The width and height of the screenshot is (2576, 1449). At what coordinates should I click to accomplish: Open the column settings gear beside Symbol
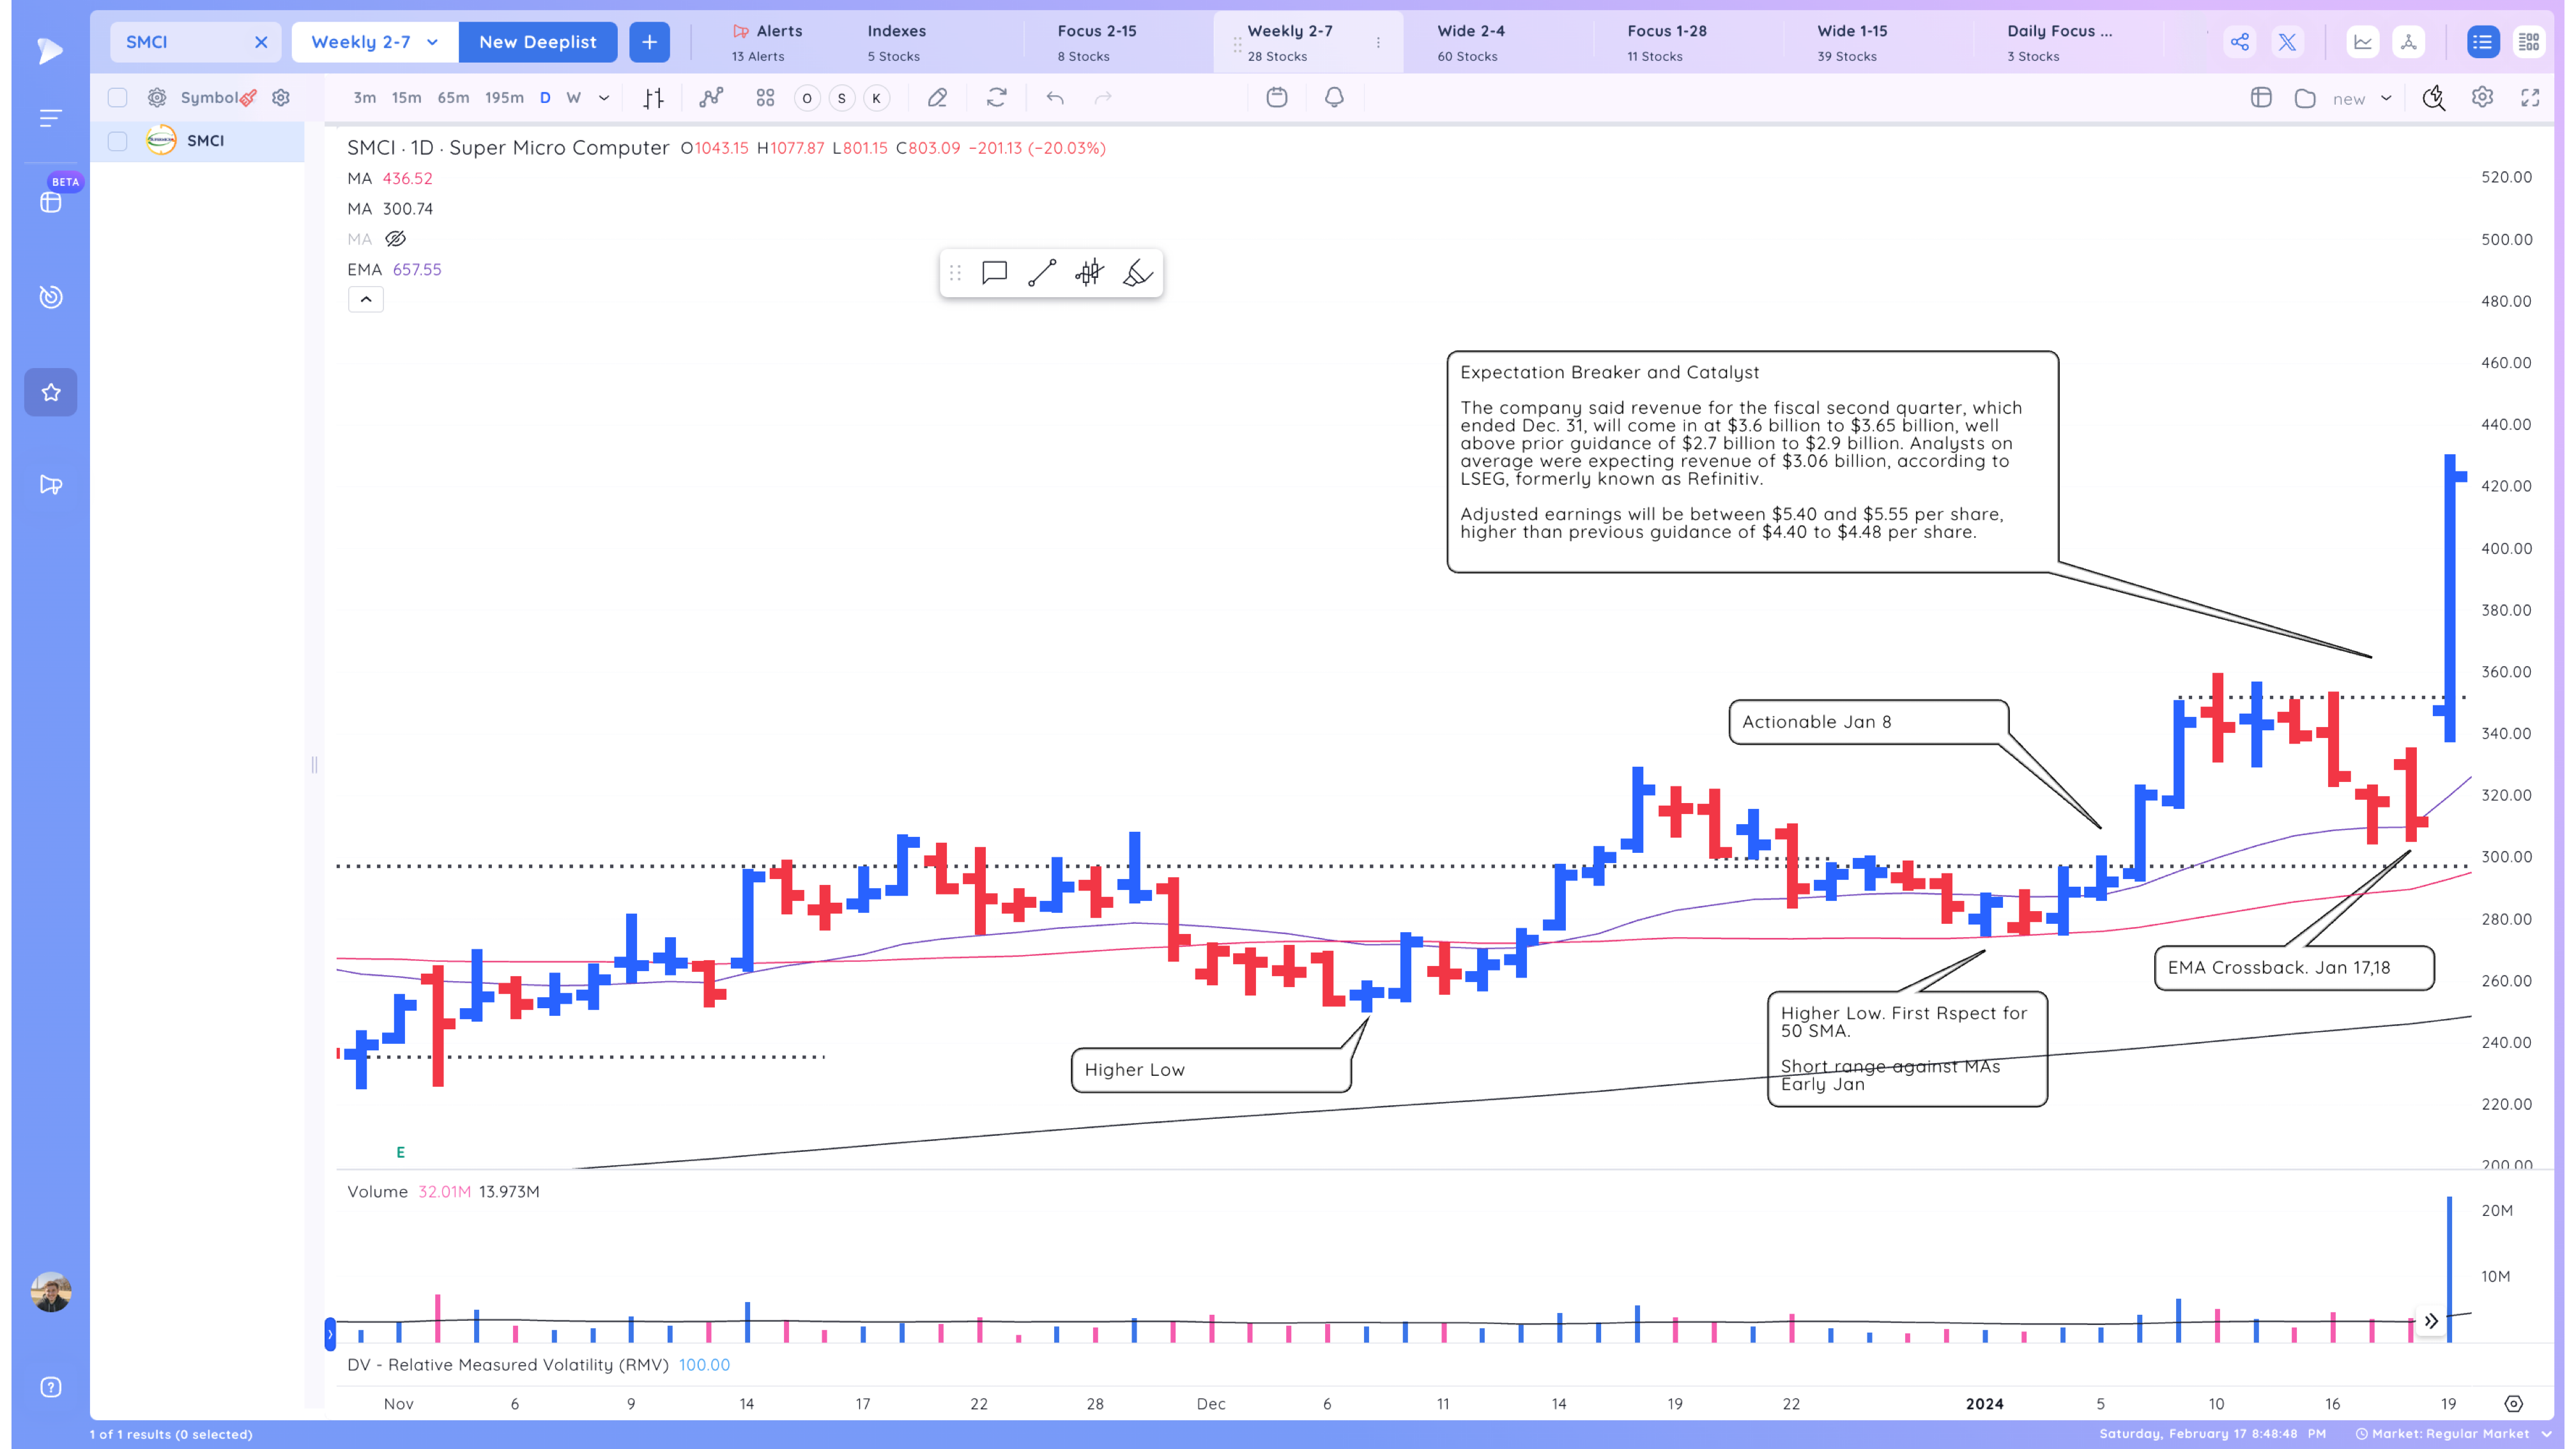[x=281, y=97]
